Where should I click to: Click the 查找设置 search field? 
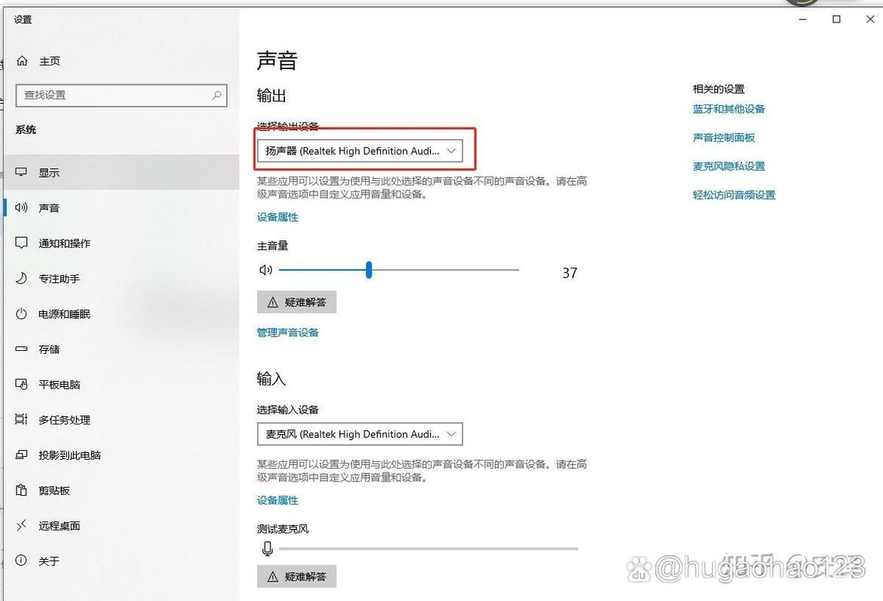coord(122,95)
